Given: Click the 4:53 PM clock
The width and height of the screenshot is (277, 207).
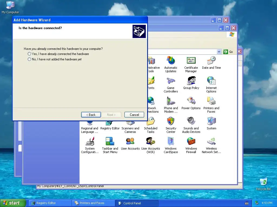Looking at the screenshot, I should 267,203.
